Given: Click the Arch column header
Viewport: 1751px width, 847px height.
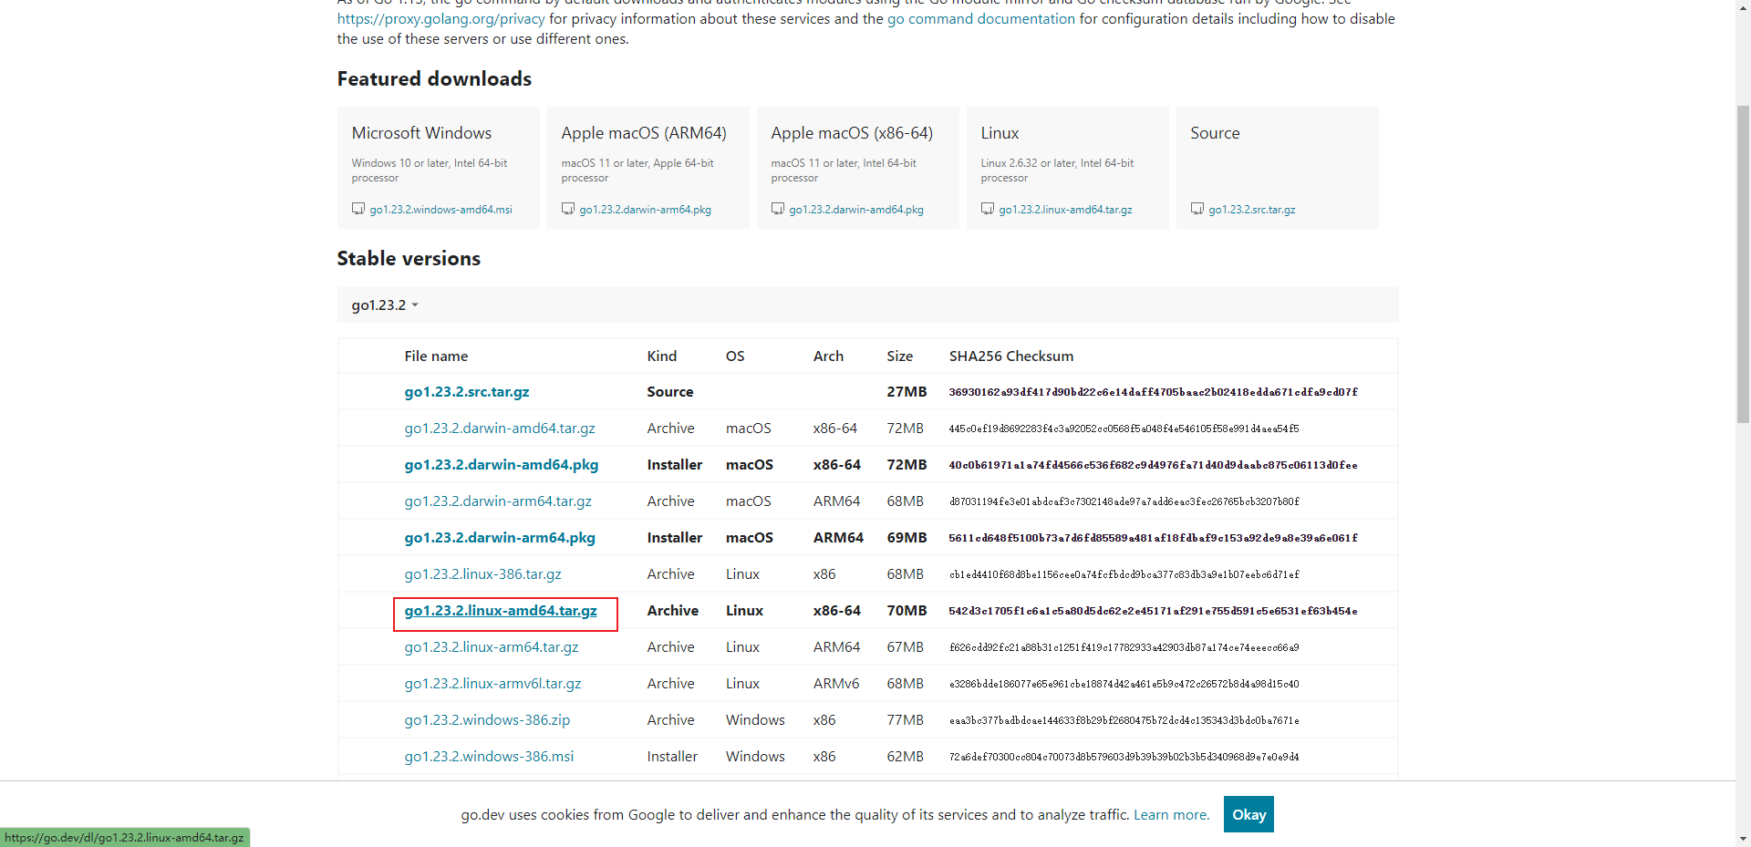Looking at the screenshot, I should tap(828, 356).
